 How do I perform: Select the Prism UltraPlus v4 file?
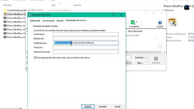15,18
